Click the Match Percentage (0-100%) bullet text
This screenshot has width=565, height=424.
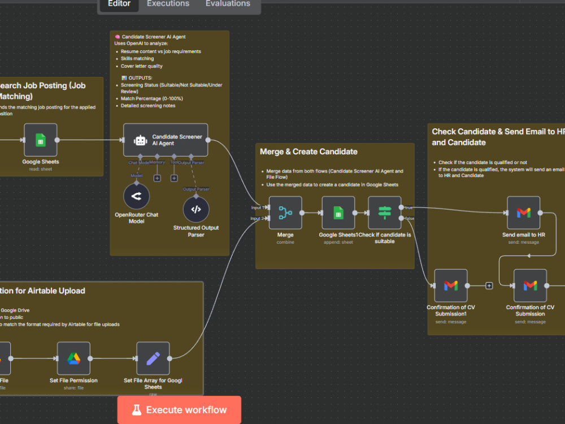[151, 98]
